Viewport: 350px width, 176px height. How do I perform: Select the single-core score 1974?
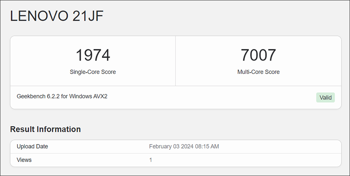click(x=93, y=55)
